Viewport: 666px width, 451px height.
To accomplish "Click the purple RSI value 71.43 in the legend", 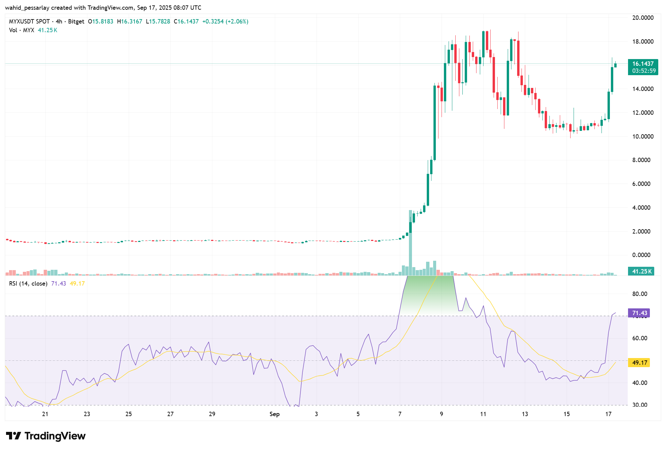I will click(x=58, y=284).
